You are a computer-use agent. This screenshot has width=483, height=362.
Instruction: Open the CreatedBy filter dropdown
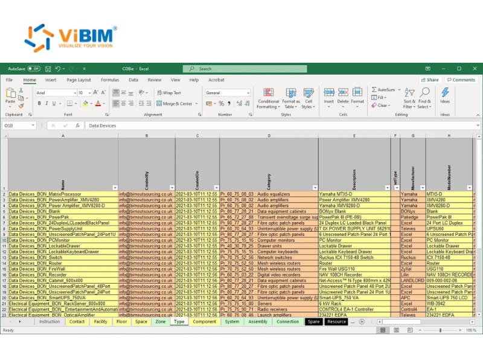(x=172, y=188)
